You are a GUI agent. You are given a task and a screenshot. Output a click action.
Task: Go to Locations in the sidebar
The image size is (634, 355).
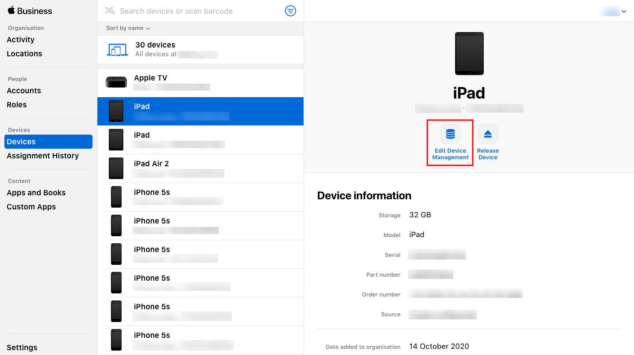tap(25, 54)
